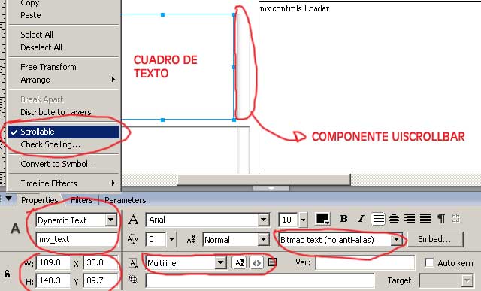Click the X position field 30.0
The image size is (481, 291).
tap(100, 262)
